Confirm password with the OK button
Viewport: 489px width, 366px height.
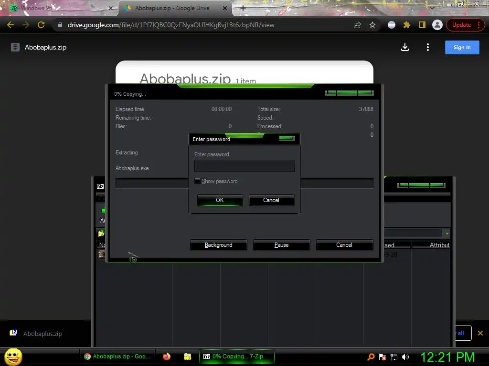point(220,200)
